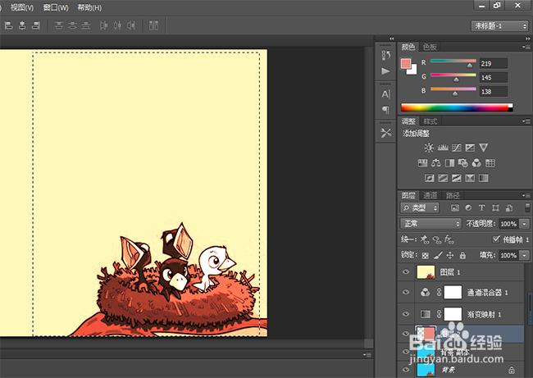This screenshot has height=378, width=533.
Task: Add Gradient Map adjustment from Adjustments panel
Action: pos(483,178)
